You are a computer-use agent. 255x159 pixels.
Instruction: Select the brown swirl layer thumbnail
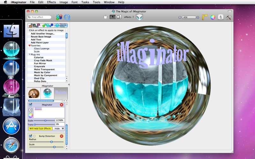34,93
